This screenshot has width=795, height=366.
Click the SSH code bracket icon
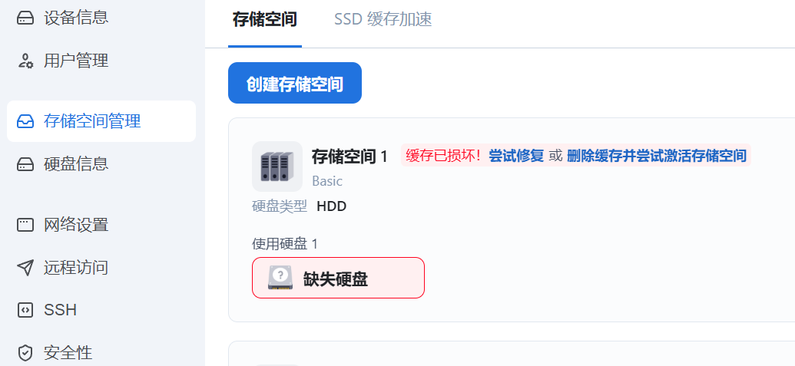[25, 311]
